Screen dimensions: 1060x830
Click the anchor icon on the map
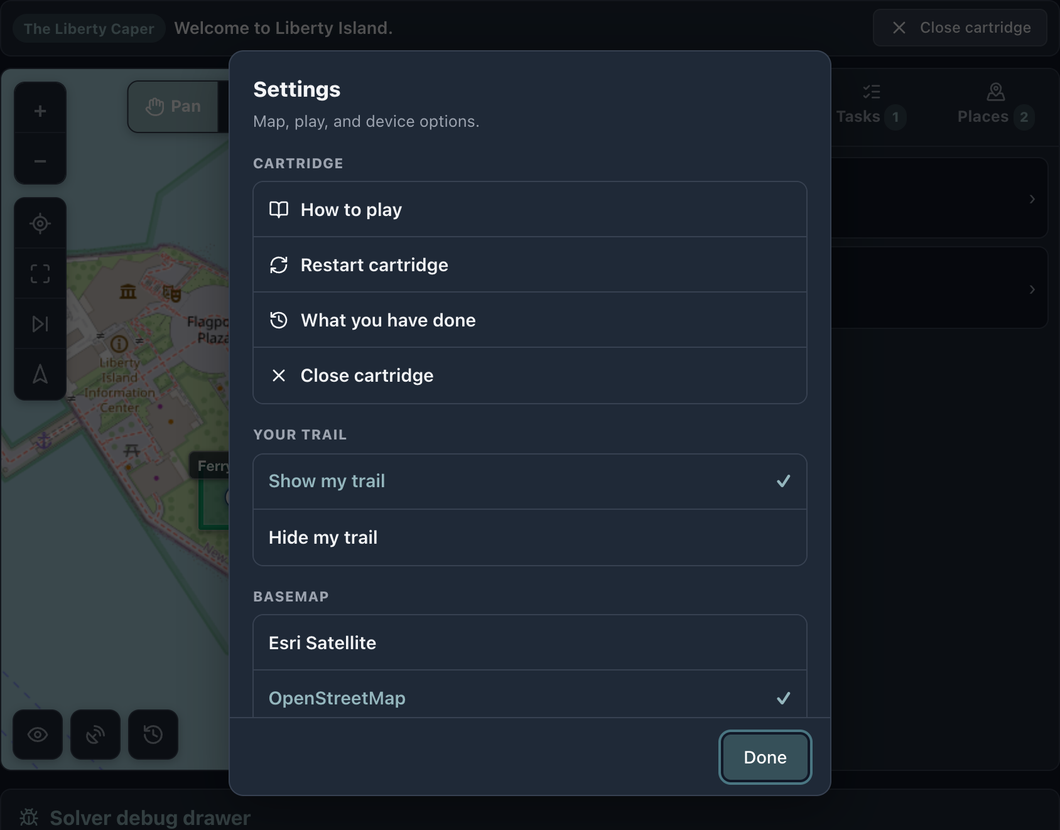click(x=44, y=441)
